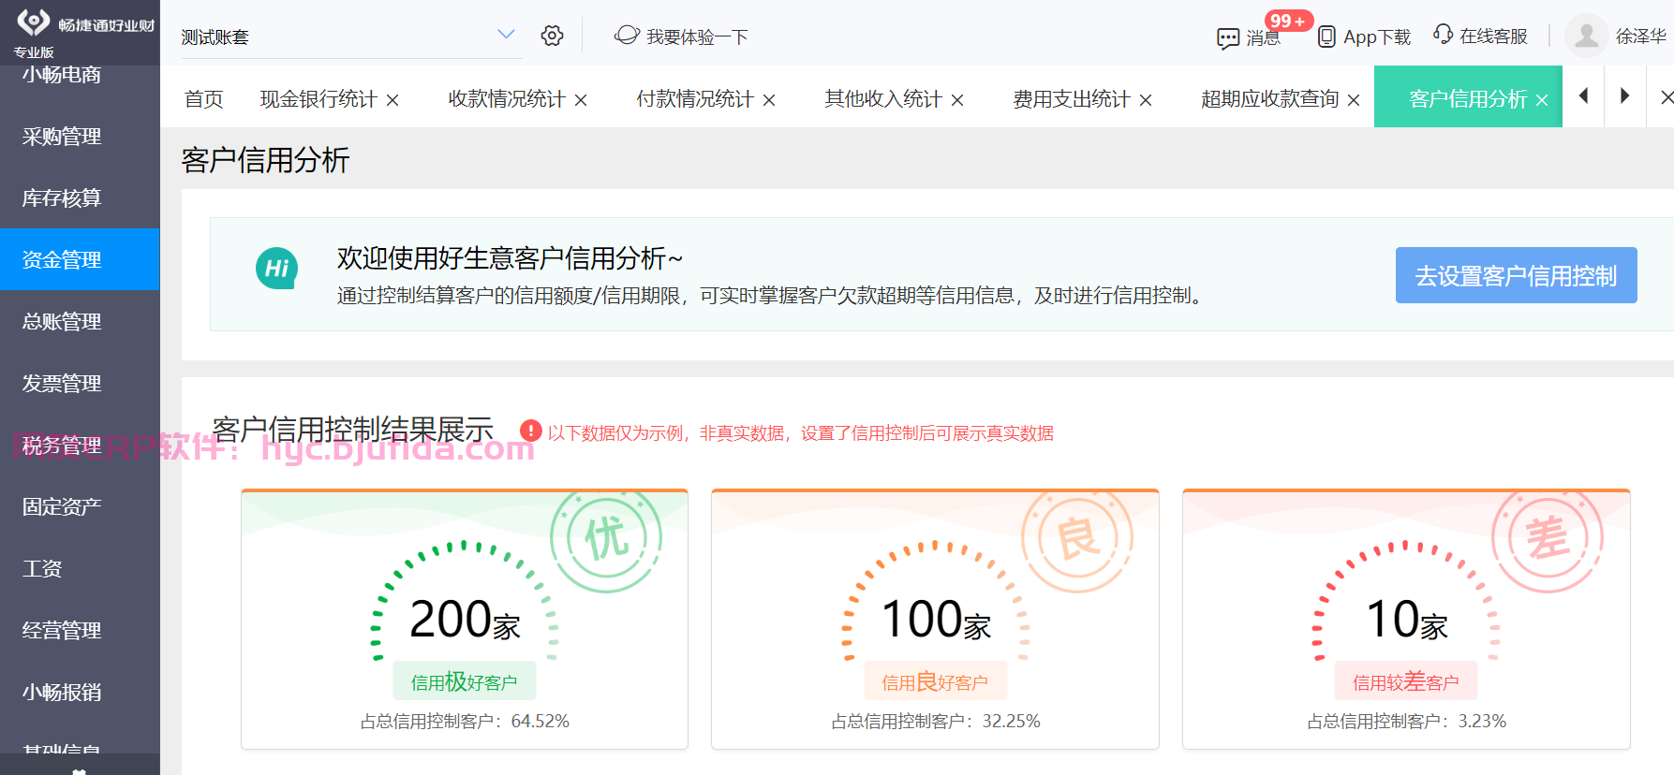Click the 200家 excellent credit gauge
The width and height of the screenshot is (1674, 775).
pyautogui.click(x=465, y=599)
